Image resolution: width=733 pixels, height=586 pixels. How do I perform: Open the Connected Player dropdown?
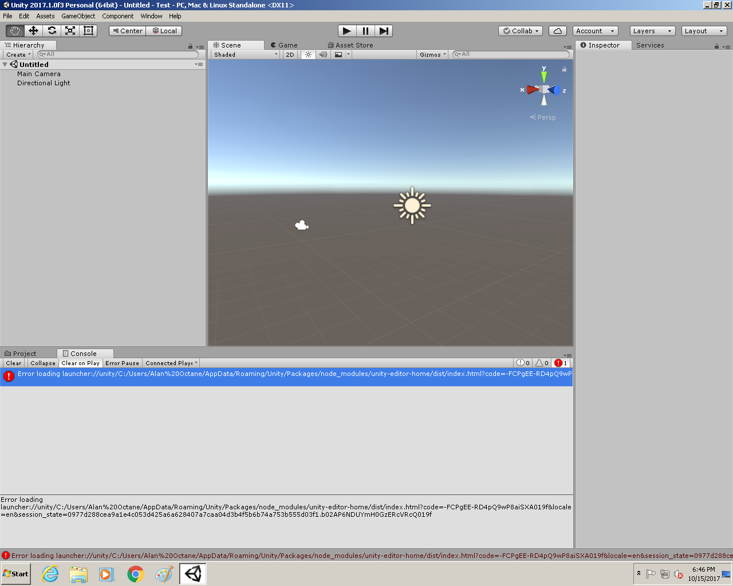171,363
